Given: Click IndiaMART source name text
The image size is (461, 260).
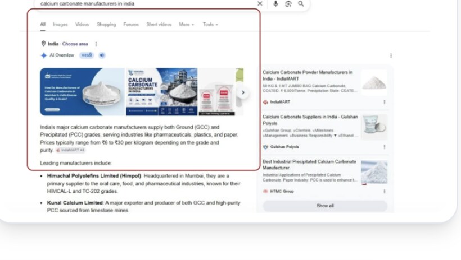Looking at the screenshot, I should pos(280,102).
